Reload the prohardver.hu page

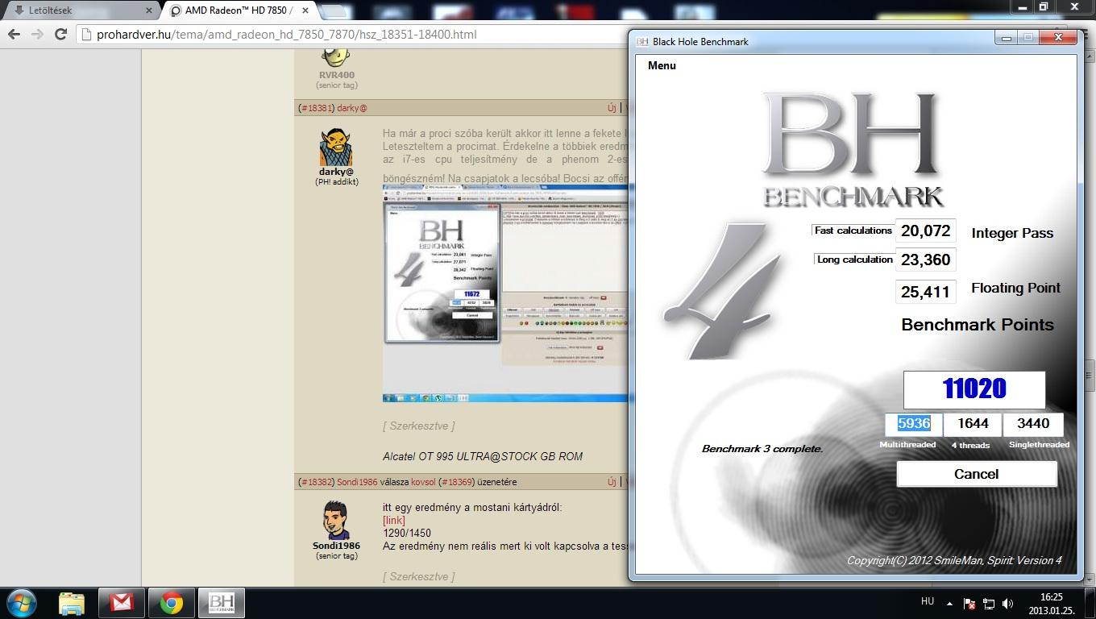pyautogui.click(x=60, y=35)
